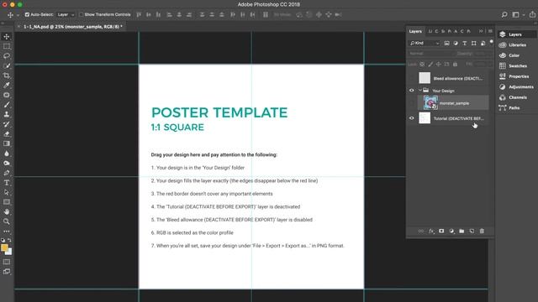Change the screen mode icon
The width and height of the screenshot is (538, 302).
pos(7,272)
